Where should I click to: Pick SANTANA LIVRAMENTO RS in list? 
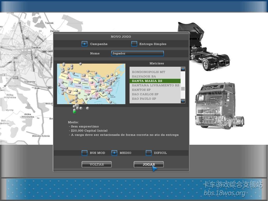click(155, 85)
